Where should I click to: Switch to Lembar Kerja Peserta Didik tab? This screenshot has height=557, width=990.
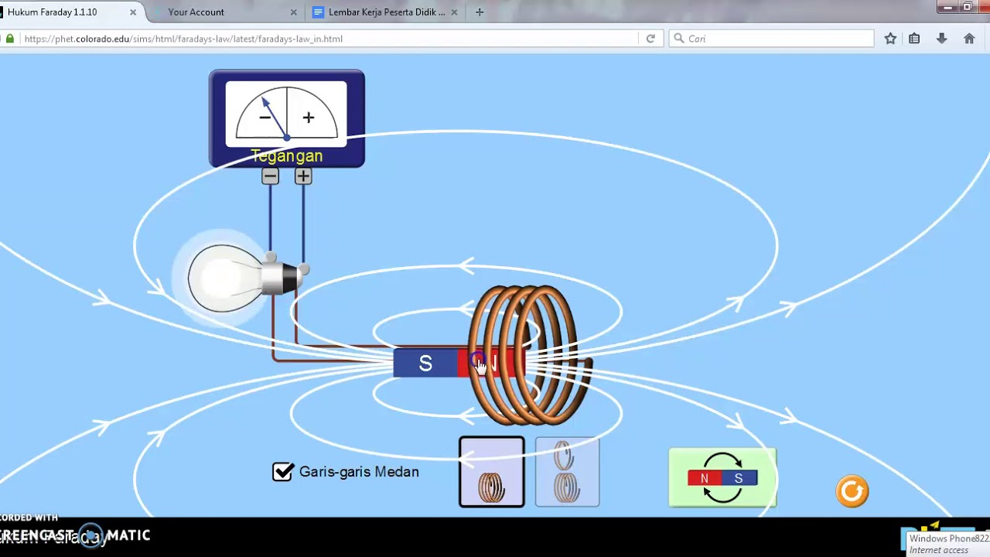point(387,12)
